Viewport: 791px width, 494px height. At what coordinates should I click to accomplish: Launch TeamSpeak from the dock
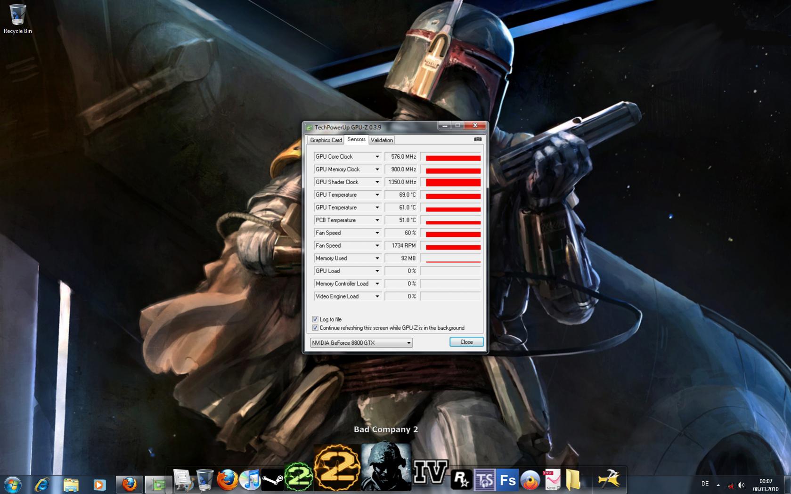(484, 480)
